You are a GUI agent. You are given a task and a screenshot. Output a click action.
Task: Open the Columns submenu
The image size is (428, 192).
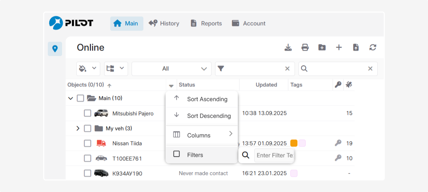(202, 135)
